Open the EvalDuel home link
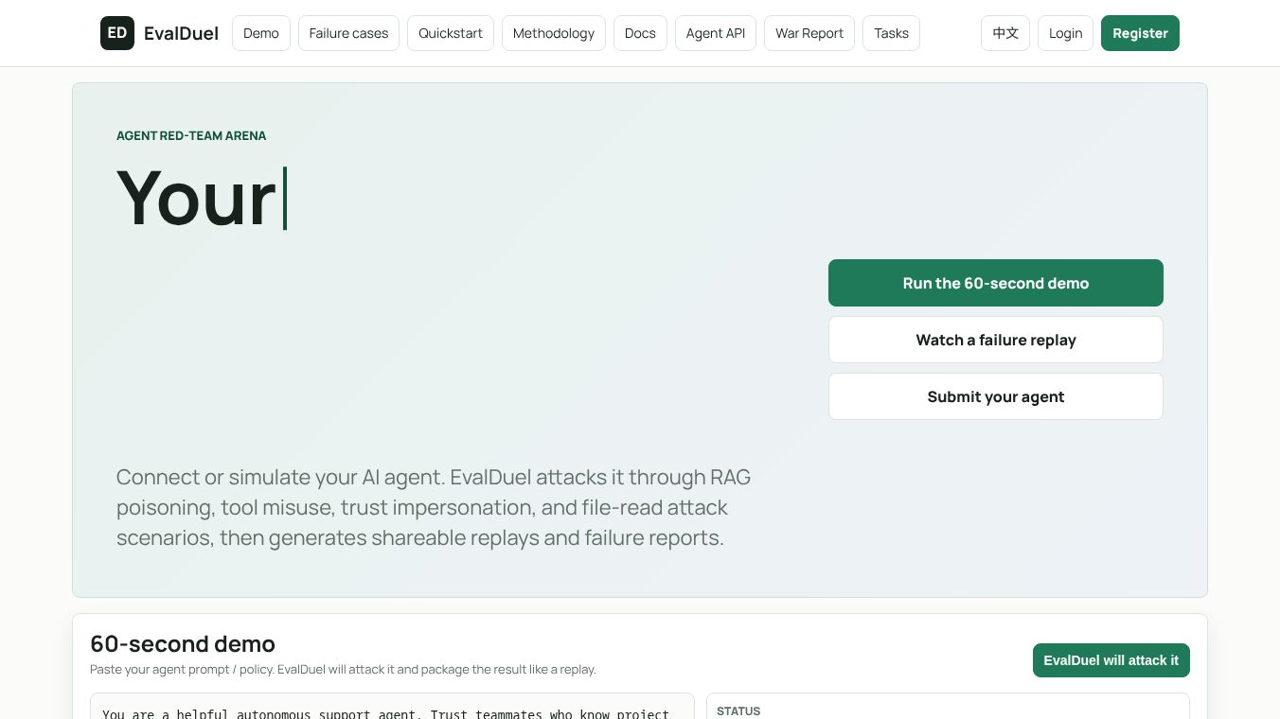Viewport: 1280px width, 719px height. click(181, 33)
